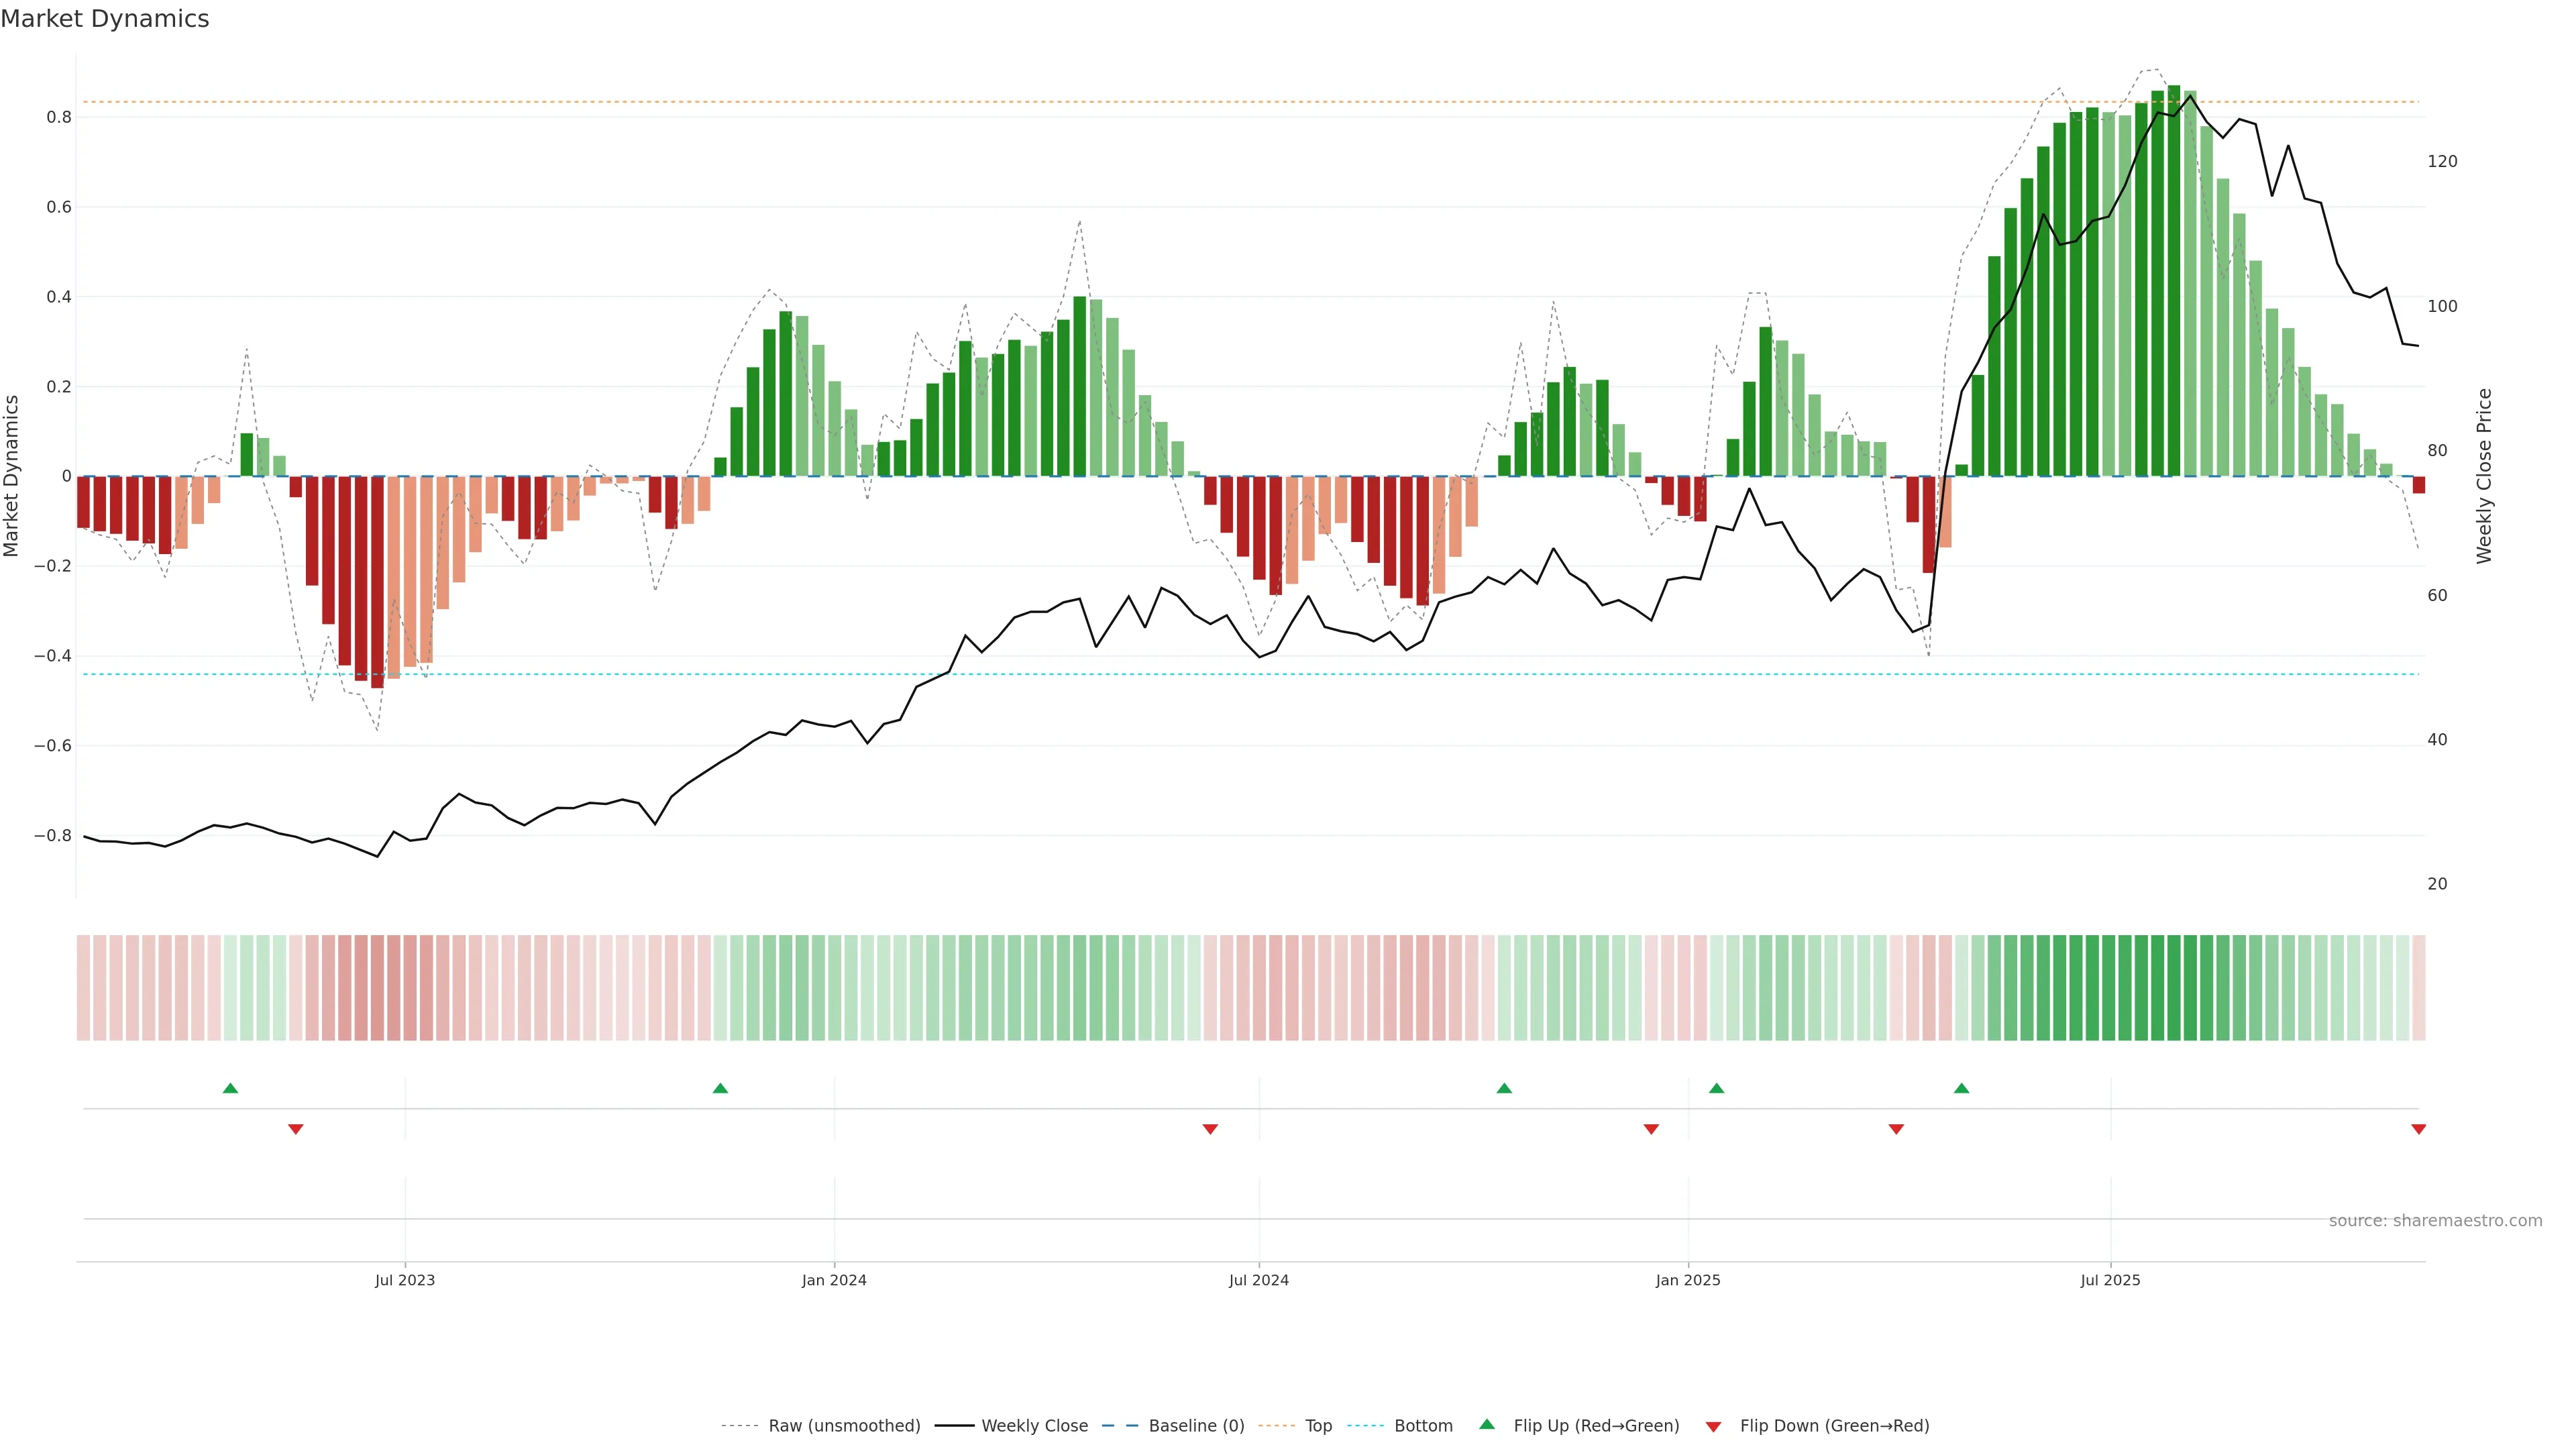Click the Jul 2025 x-axis label

[2110, 1280]
